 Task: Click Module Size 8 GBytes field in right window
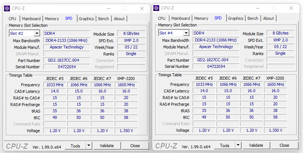[x=281, y=33]
